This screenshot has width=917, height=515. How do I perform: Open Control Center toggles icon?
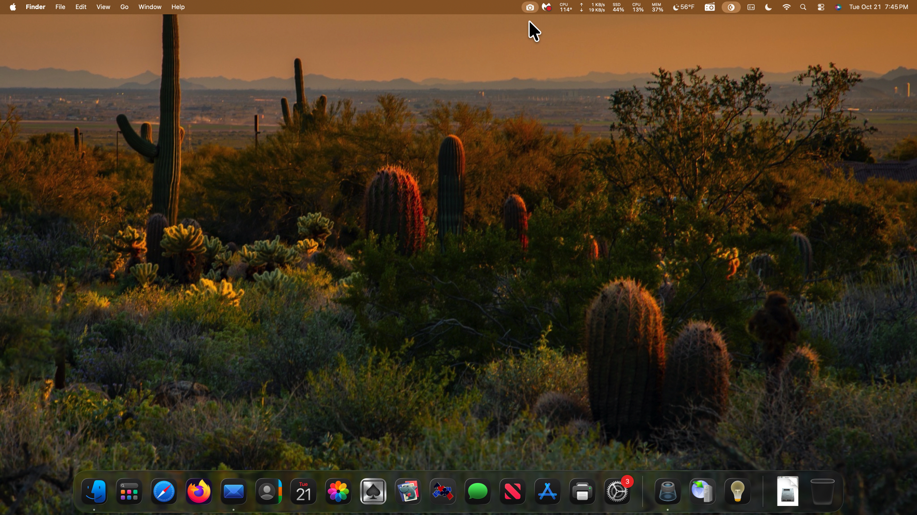[x=821, y=7]
